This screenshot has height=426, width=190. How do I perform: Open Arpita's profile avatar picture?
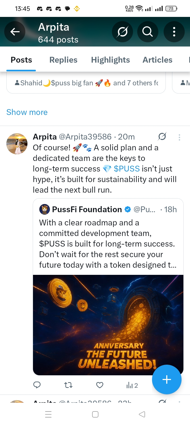17,144
